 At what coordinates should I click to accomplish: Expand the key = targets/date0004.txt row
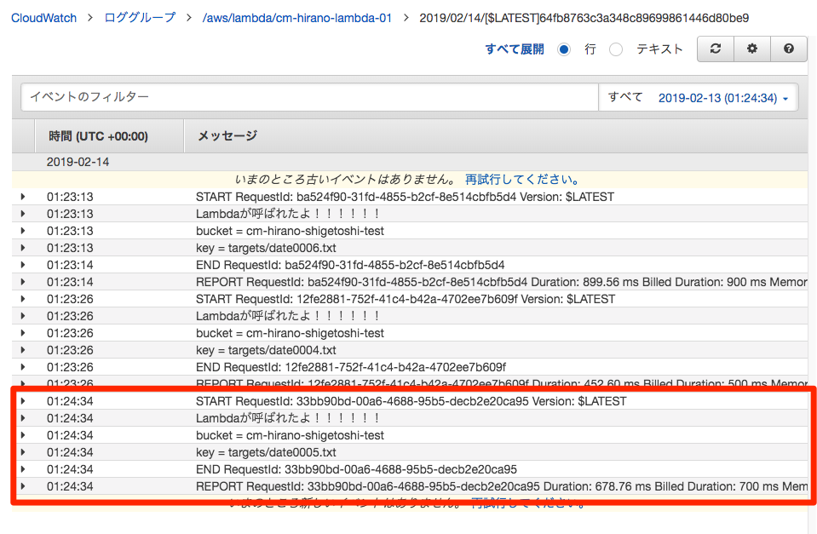point(23,350)
